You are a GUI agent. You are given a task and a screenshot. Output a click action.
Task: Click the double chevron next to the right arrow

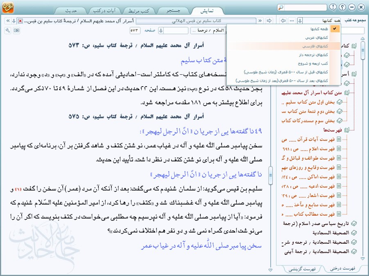pos(260,21)
